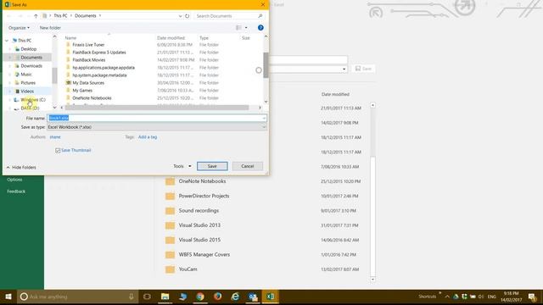Switch to Excel on the taskbar
The height and width of the screenshot is (305, 543).
(271, 297)
